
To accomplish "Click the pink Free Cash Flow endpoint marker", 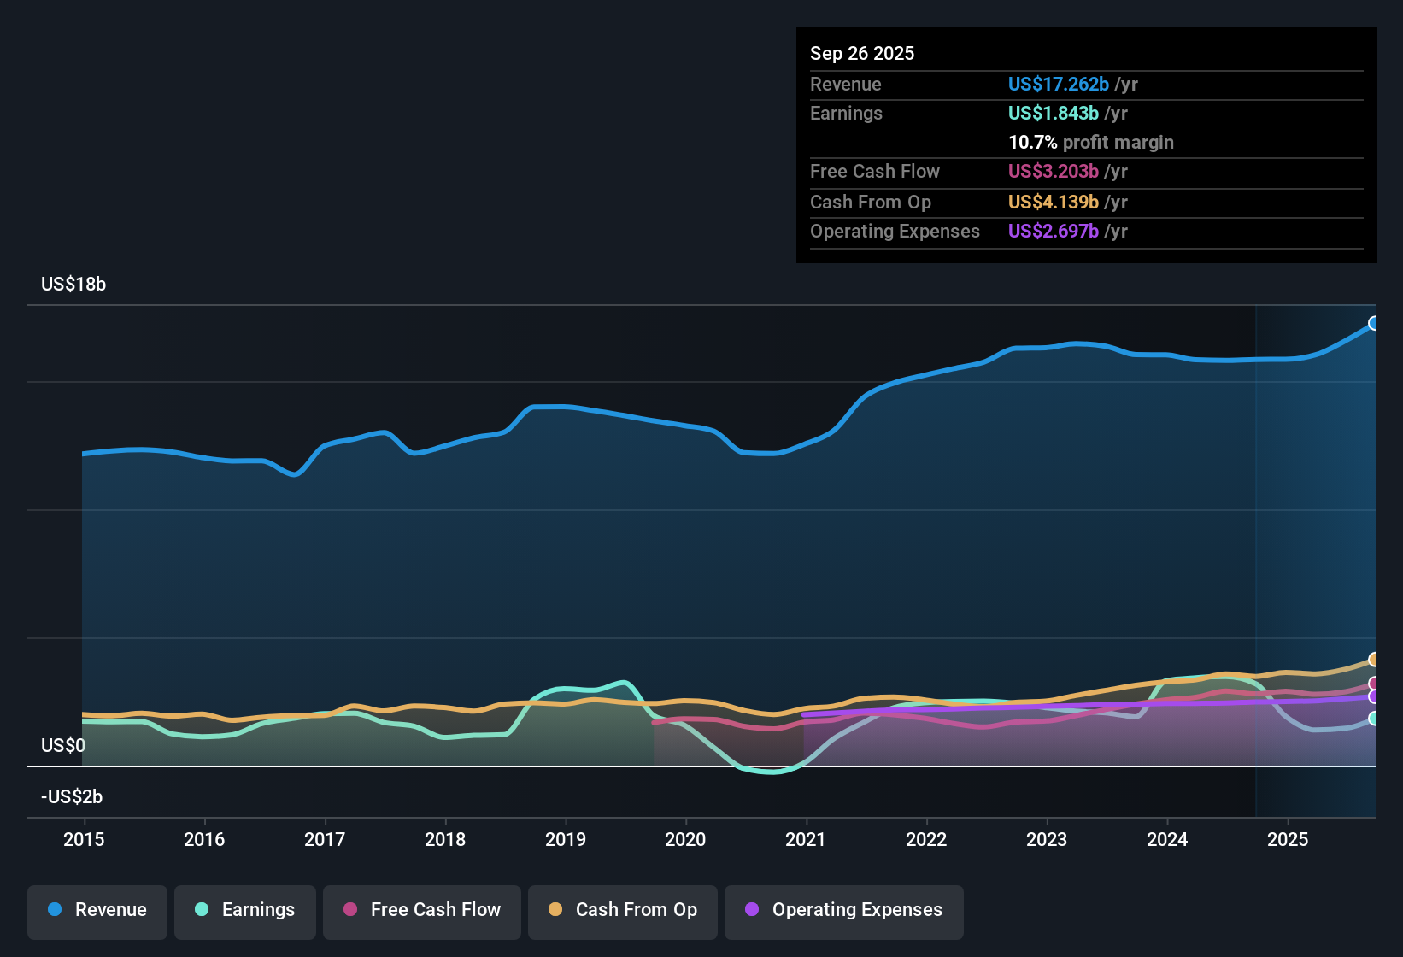I will (x=1374, y=682).
